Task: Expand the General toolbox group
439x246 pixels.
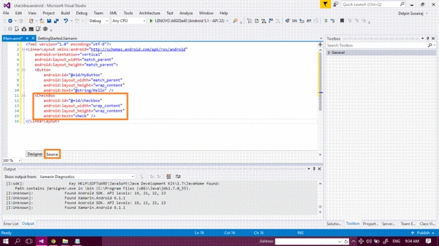Action: click(329, 53)
